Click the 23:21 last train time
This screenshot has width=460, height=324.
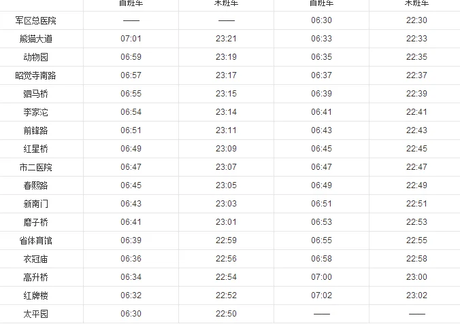point(226,39)
